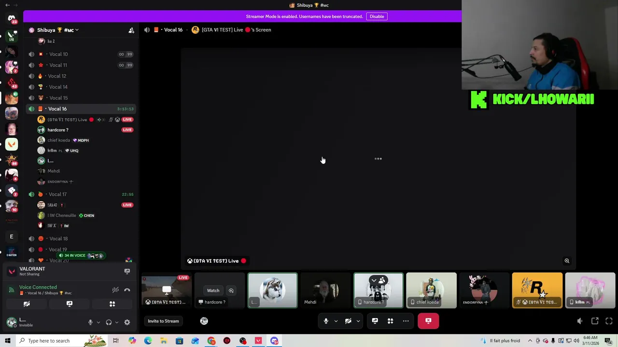
Task: Join voice channel Vocal 11
Action: tap(82, 65)
